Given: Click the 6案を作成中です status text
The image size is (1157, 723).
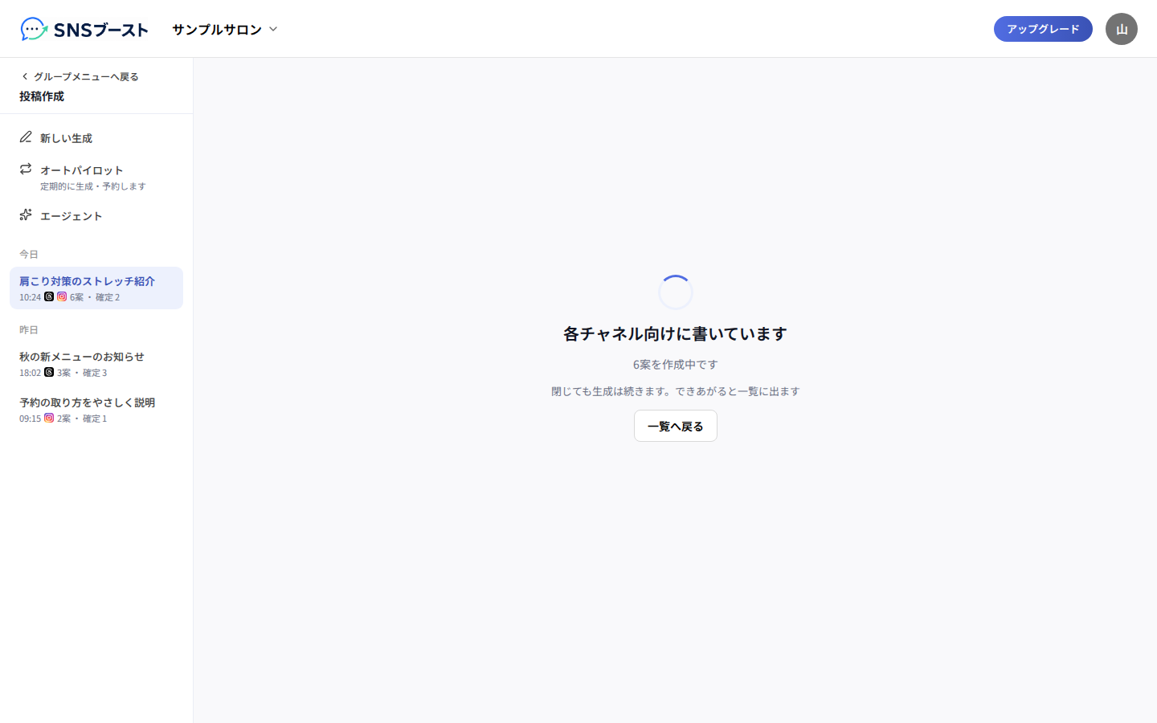Looking at the screenshot, I should 676,364.
